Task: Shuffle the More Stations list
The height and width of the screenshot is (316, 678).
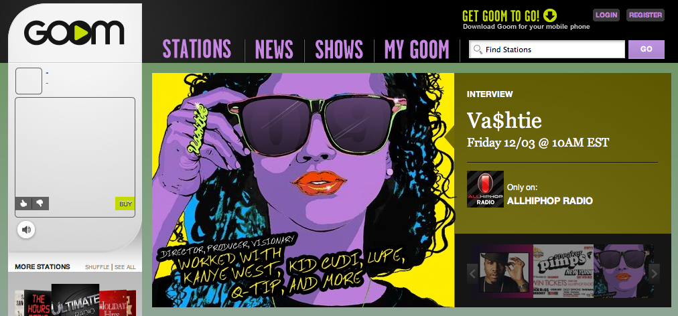Action: 97,267
